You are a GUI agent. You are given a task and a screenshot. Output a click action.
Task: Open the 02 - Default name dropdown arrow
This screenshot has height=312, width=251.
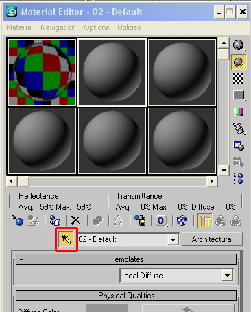[173, 239]
